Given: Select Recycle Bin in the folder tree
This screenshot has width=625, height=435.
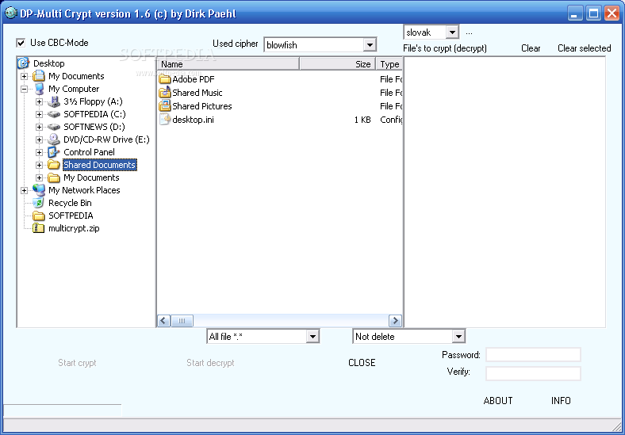Looking at the screenshot, I should point(70,203).
